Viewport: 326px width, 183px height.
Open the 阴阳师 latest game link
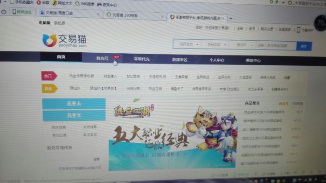click(75, 88)
